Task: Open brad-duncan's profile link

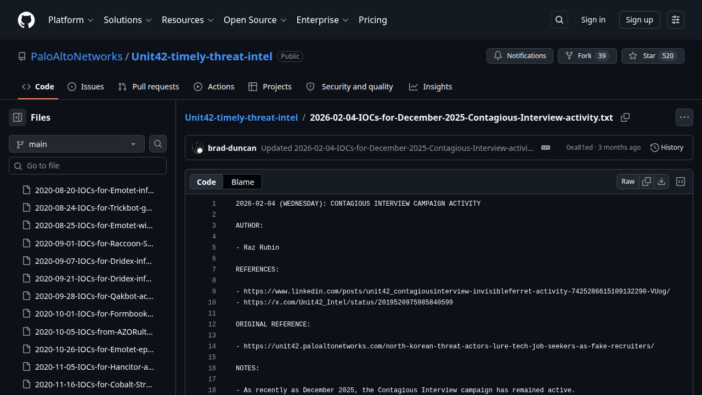Action: 232,148
